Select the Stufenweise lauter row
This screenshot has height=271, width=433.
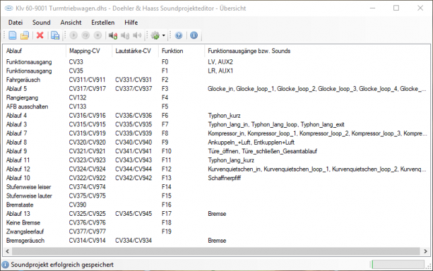tap(216, 196)
